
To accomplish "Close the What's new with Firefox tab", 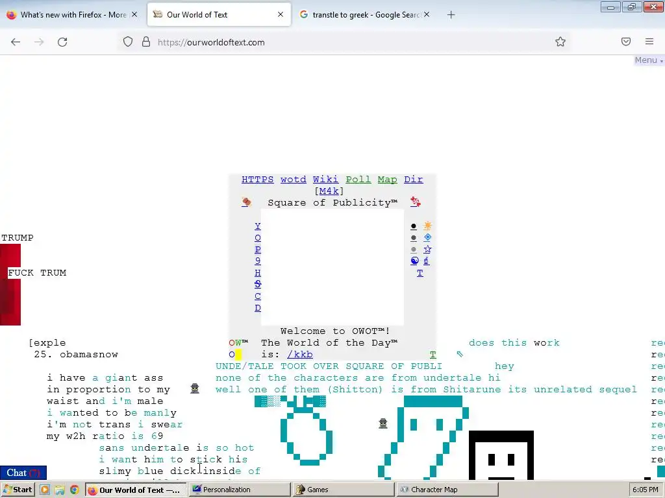I will tap(134, 14).
